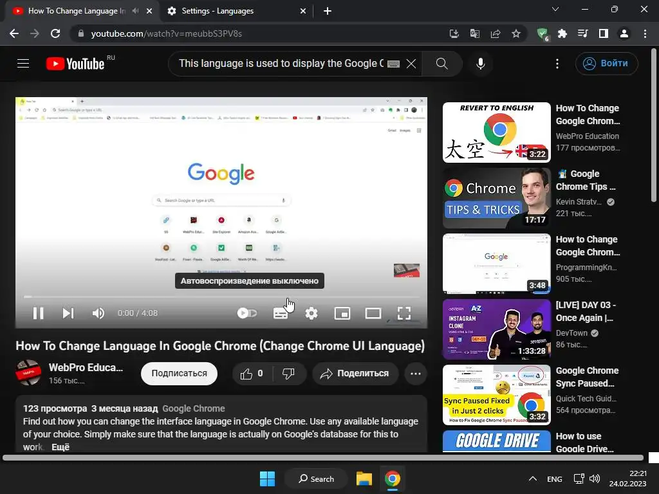Open a new browser tab
The width and height of the screenshot is (659, 494).
(x=328, y=11)
